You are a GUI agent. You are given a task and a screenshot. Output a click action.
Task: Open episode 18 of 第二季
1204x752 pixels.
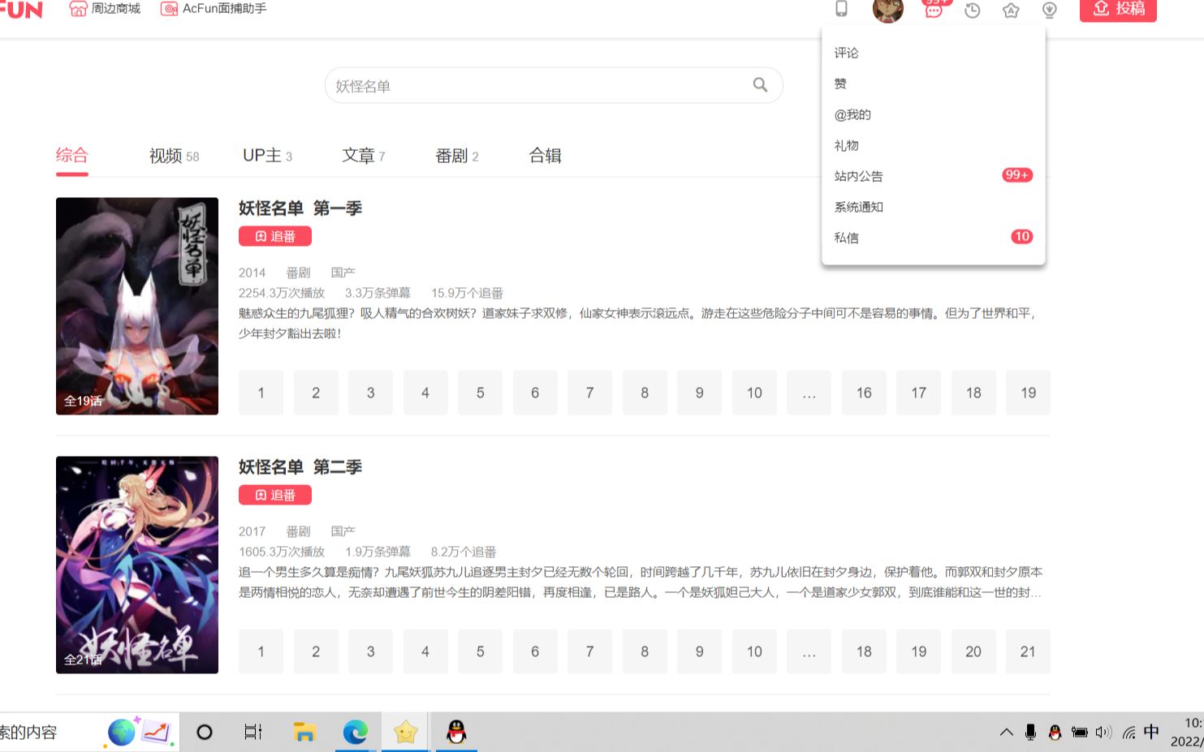tap(864, 651)
